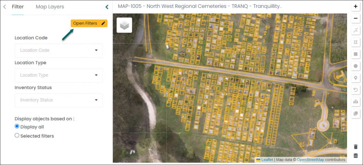The image size is (363, 165).
Task: Click the trash delete icon
Action: click(356, 147)
